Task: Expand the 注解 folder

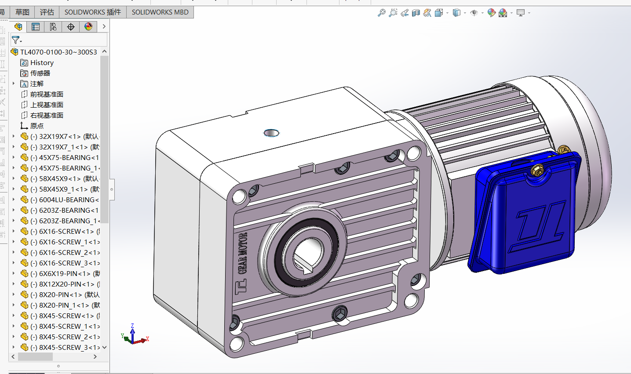Action: tap(14, 84)
